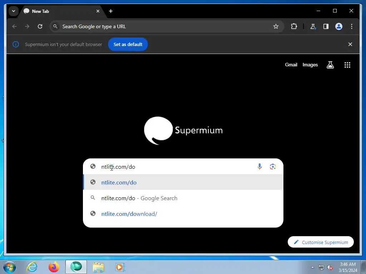The image size is (366, 274).
Task: Open Windows Media Player from taskbar
Action: (120, 267)
